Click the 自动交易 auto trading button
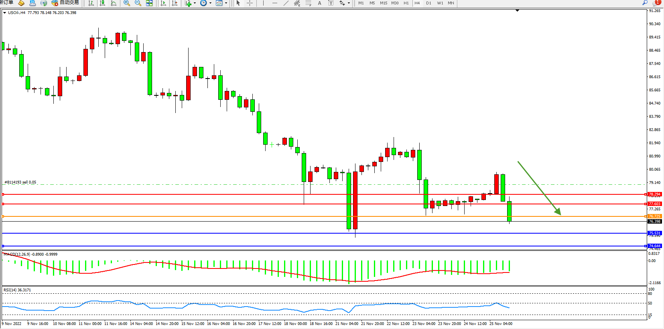The height and width of the screenshot is (329, 664). [x=65, y=3]
